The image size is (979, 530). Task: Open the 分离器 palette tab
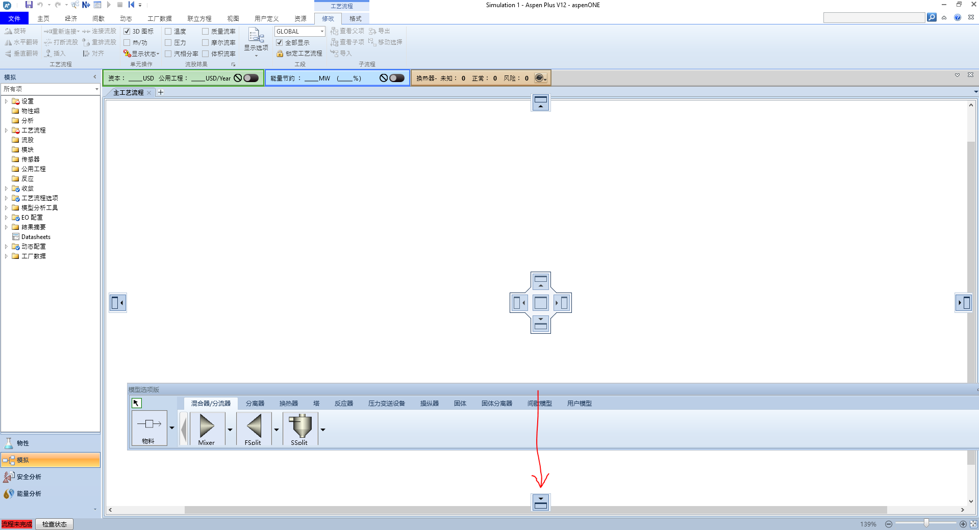coord(255,404)
